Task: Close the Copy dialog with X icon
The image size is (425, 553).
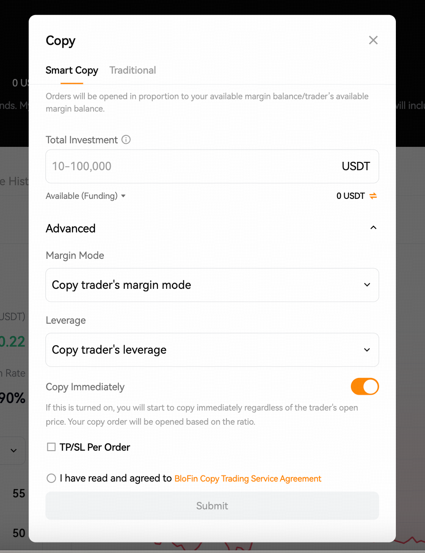Action: (373, 40)
